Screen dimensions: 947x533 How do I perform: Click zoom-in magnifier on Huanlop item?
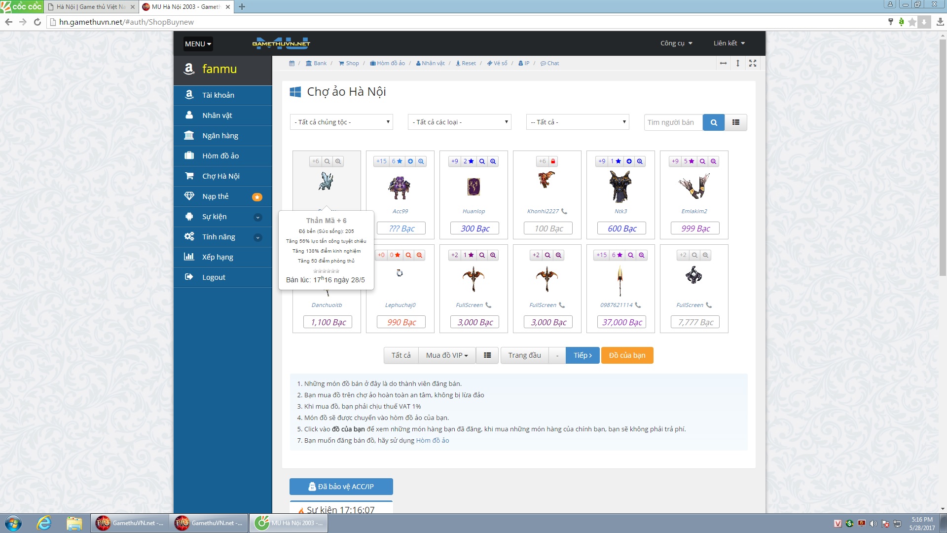click(x=493, y=161)
